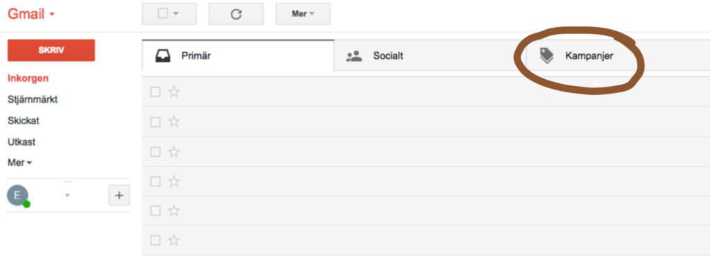Open the Gmail logo dropdown
Screen dimensions: 710x256
coord(31,14)
